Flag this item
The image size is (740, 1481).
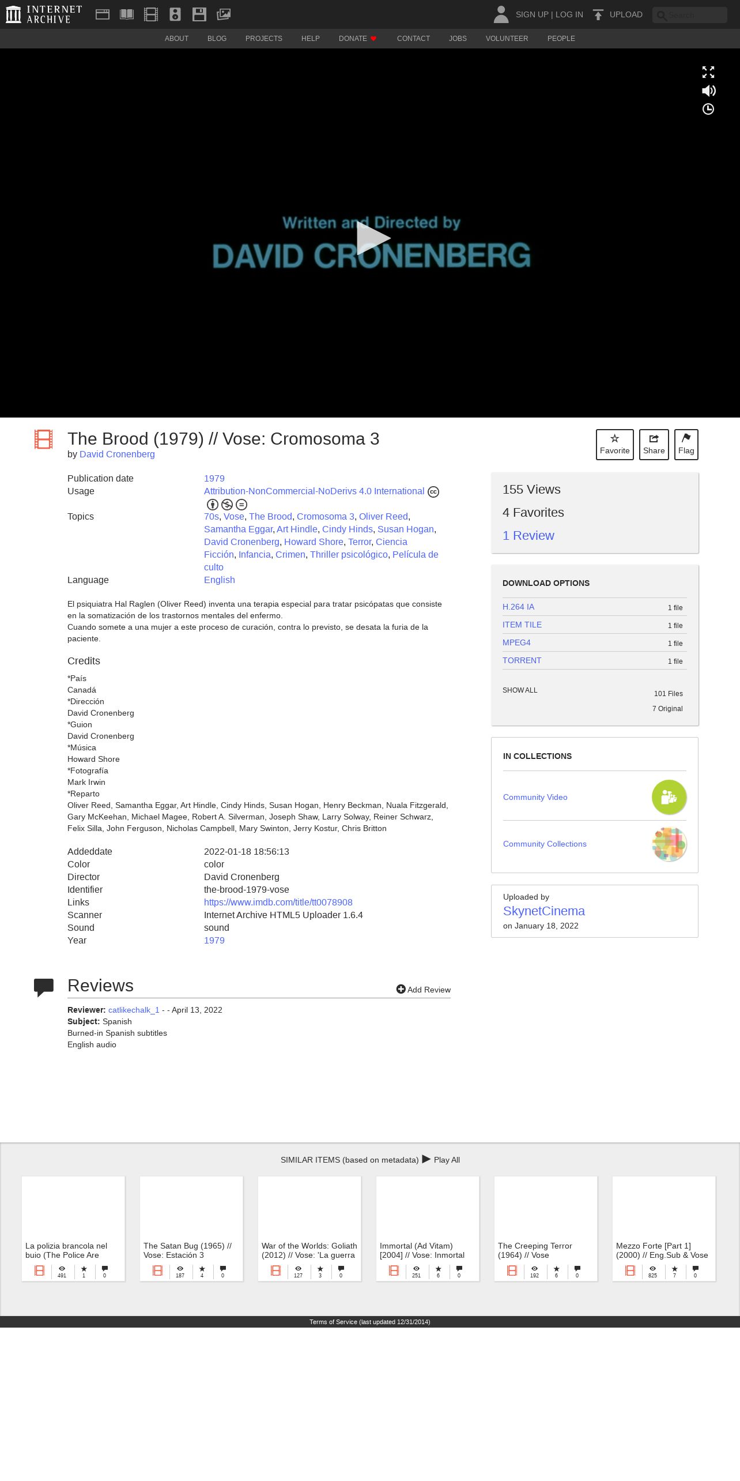coord(686,445)
